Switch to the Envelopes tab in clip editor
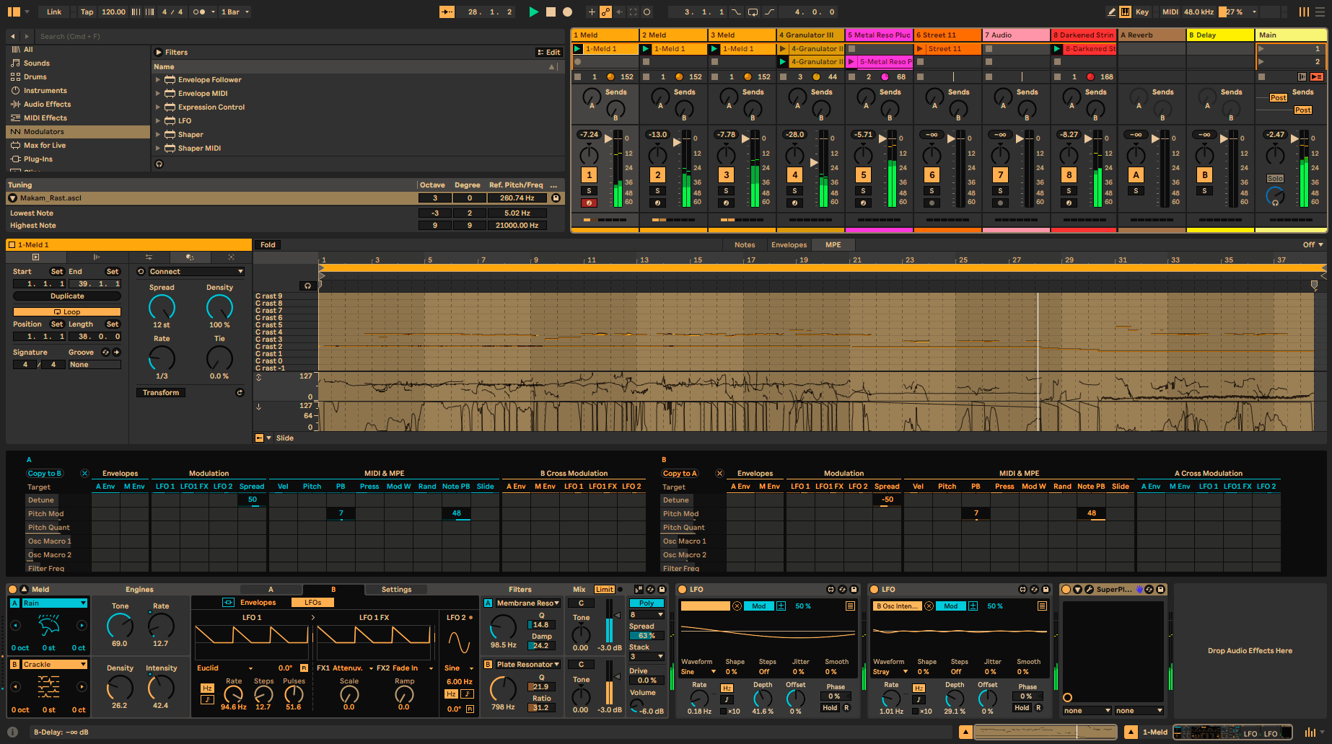 coord(789,244)
